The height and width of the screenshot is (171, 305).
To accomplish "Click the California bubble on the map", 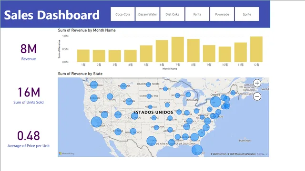I will click(96, 122).
